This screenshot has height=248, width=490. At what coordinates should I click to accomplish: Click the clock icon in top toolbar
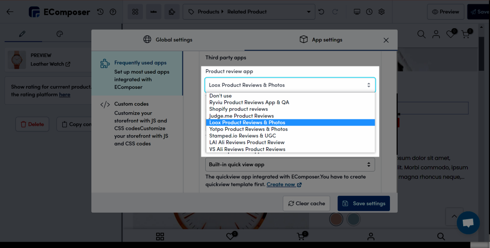[x=369, y=12]
